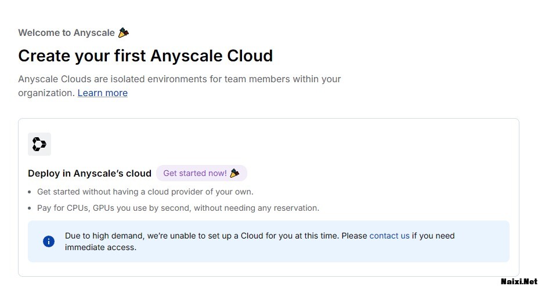
Task: Click the party popper beside Welcome to Anyscale
Action: (123, 32)
